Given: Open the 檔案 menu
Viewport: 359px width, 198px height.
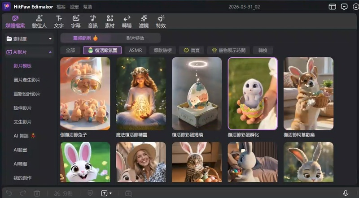Looking at the screenshot, I should pos(61,7).
